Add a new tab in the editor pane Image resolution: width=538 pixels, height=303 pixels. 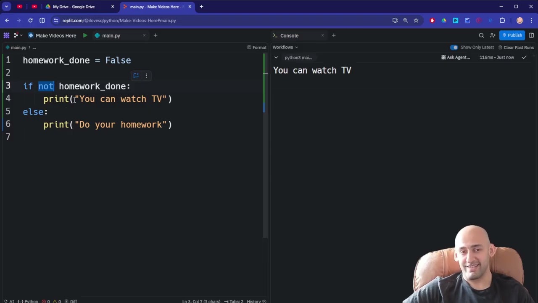tap(156, 35)
